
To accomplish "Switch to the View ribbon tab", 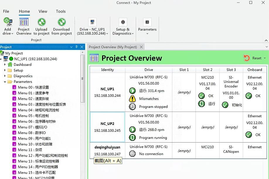I will click(43, 11).
